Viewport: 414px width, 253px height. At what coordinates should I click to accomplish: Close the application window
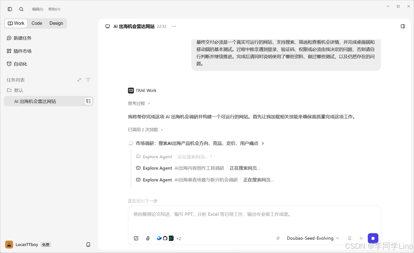[409, 6]
